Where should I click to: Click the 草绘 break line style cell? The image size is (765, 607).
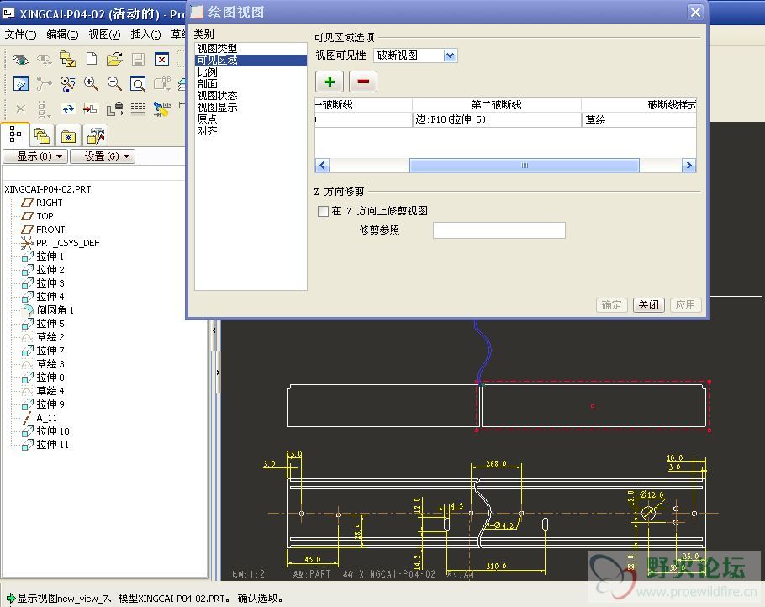point(639,120)
